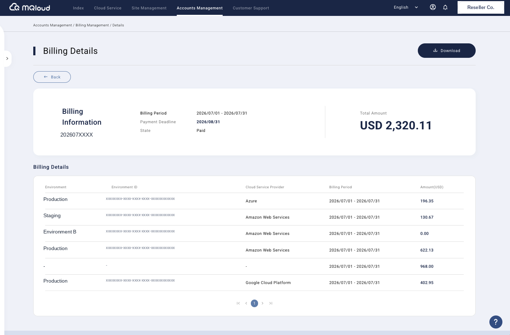The image size is (510, 335).
Task: Click the Azure provider cell
Action: pos(251,201)
